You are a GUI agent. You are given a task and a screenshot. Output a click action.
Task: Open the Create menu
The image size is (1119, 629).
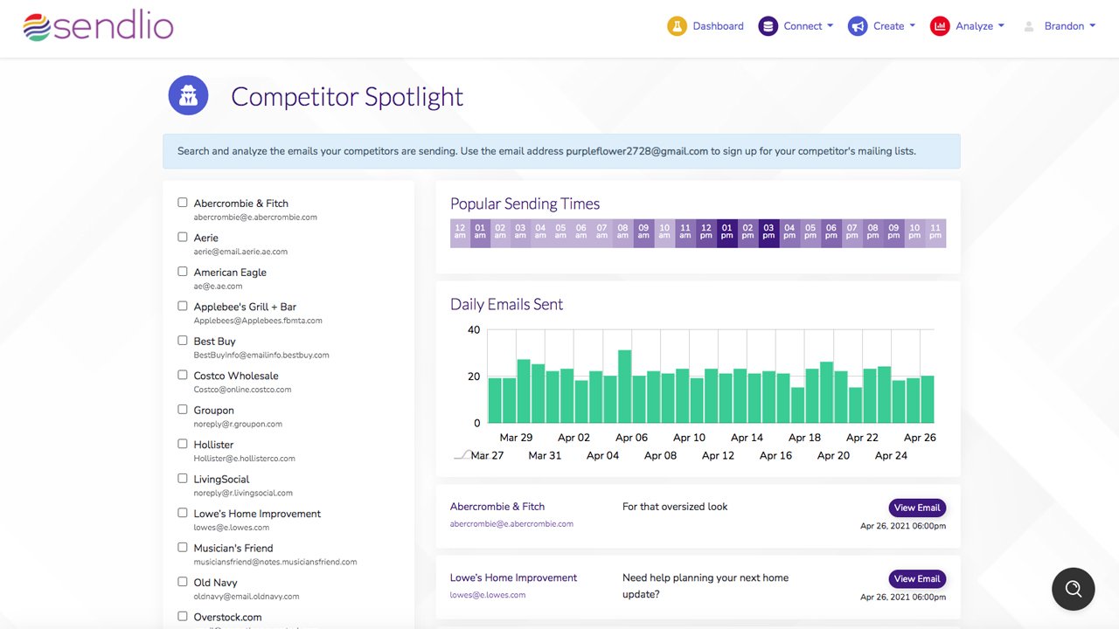coord(893,26)
